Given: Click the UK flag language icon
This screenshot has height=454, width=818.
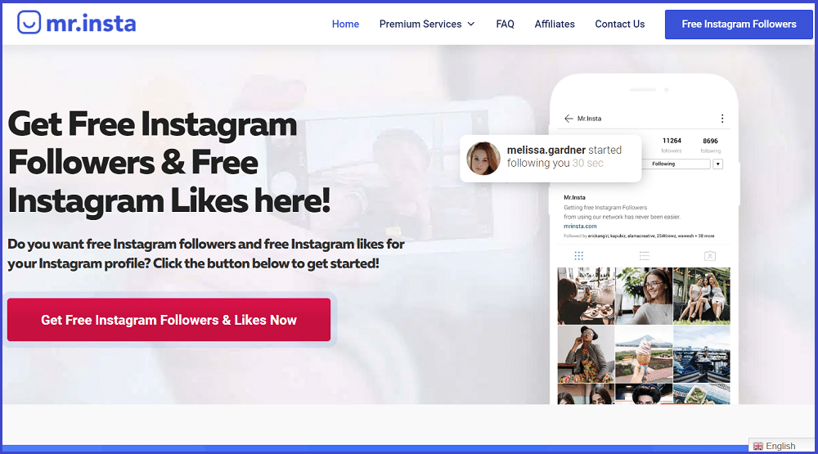Looking at the screenshot, I should coord(758,446).
